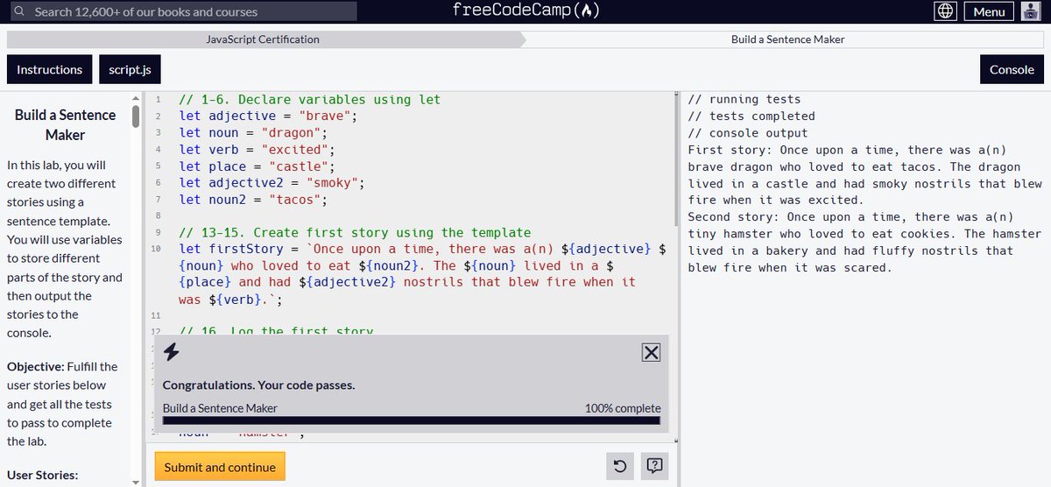Image resolution: width=1051 pixels, height=487 pixels.
Task: Click the comment '13-15. Create first story'
Action: point(355,232)
